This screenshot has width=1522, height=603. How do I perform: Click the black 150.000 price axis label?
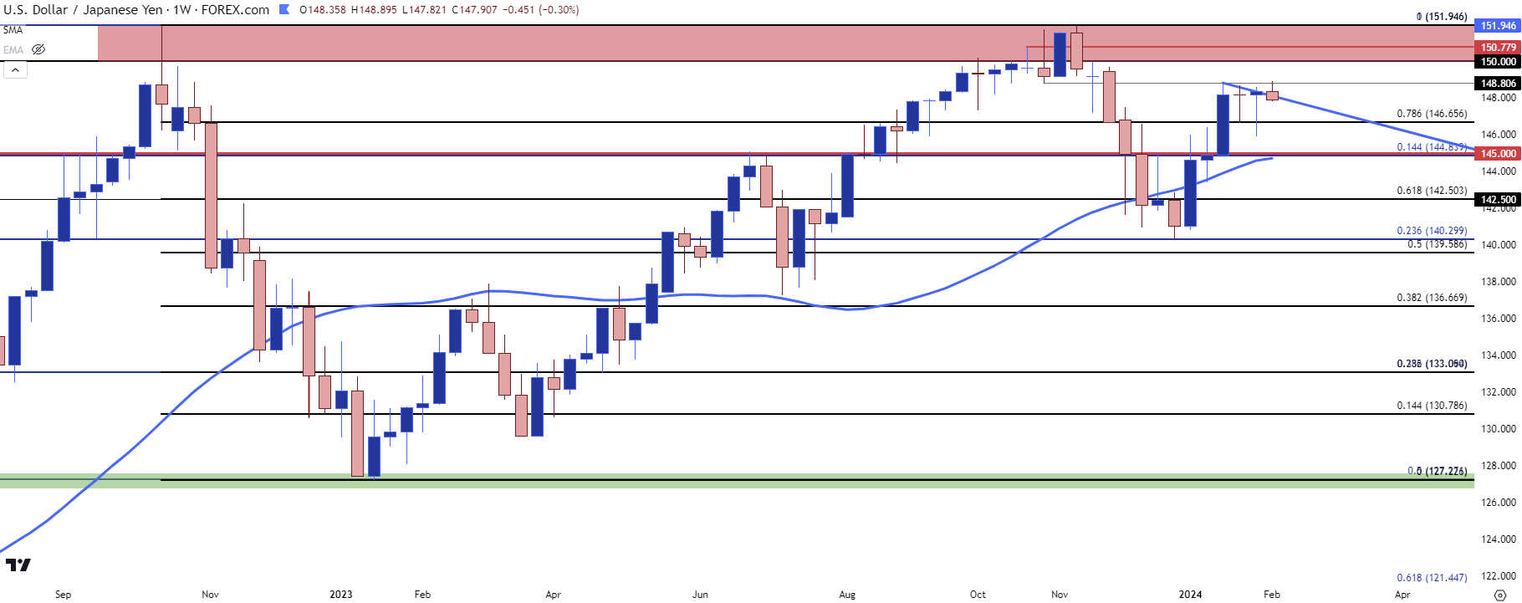(x=1498, y=62)
